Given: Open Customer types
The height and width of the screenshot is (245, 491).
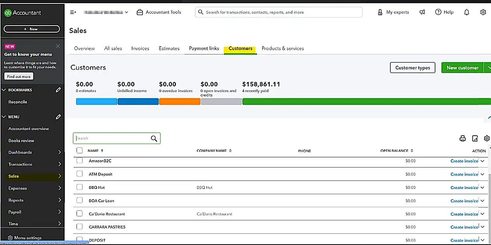Looking at the screenshot, I should coord(413,67).
